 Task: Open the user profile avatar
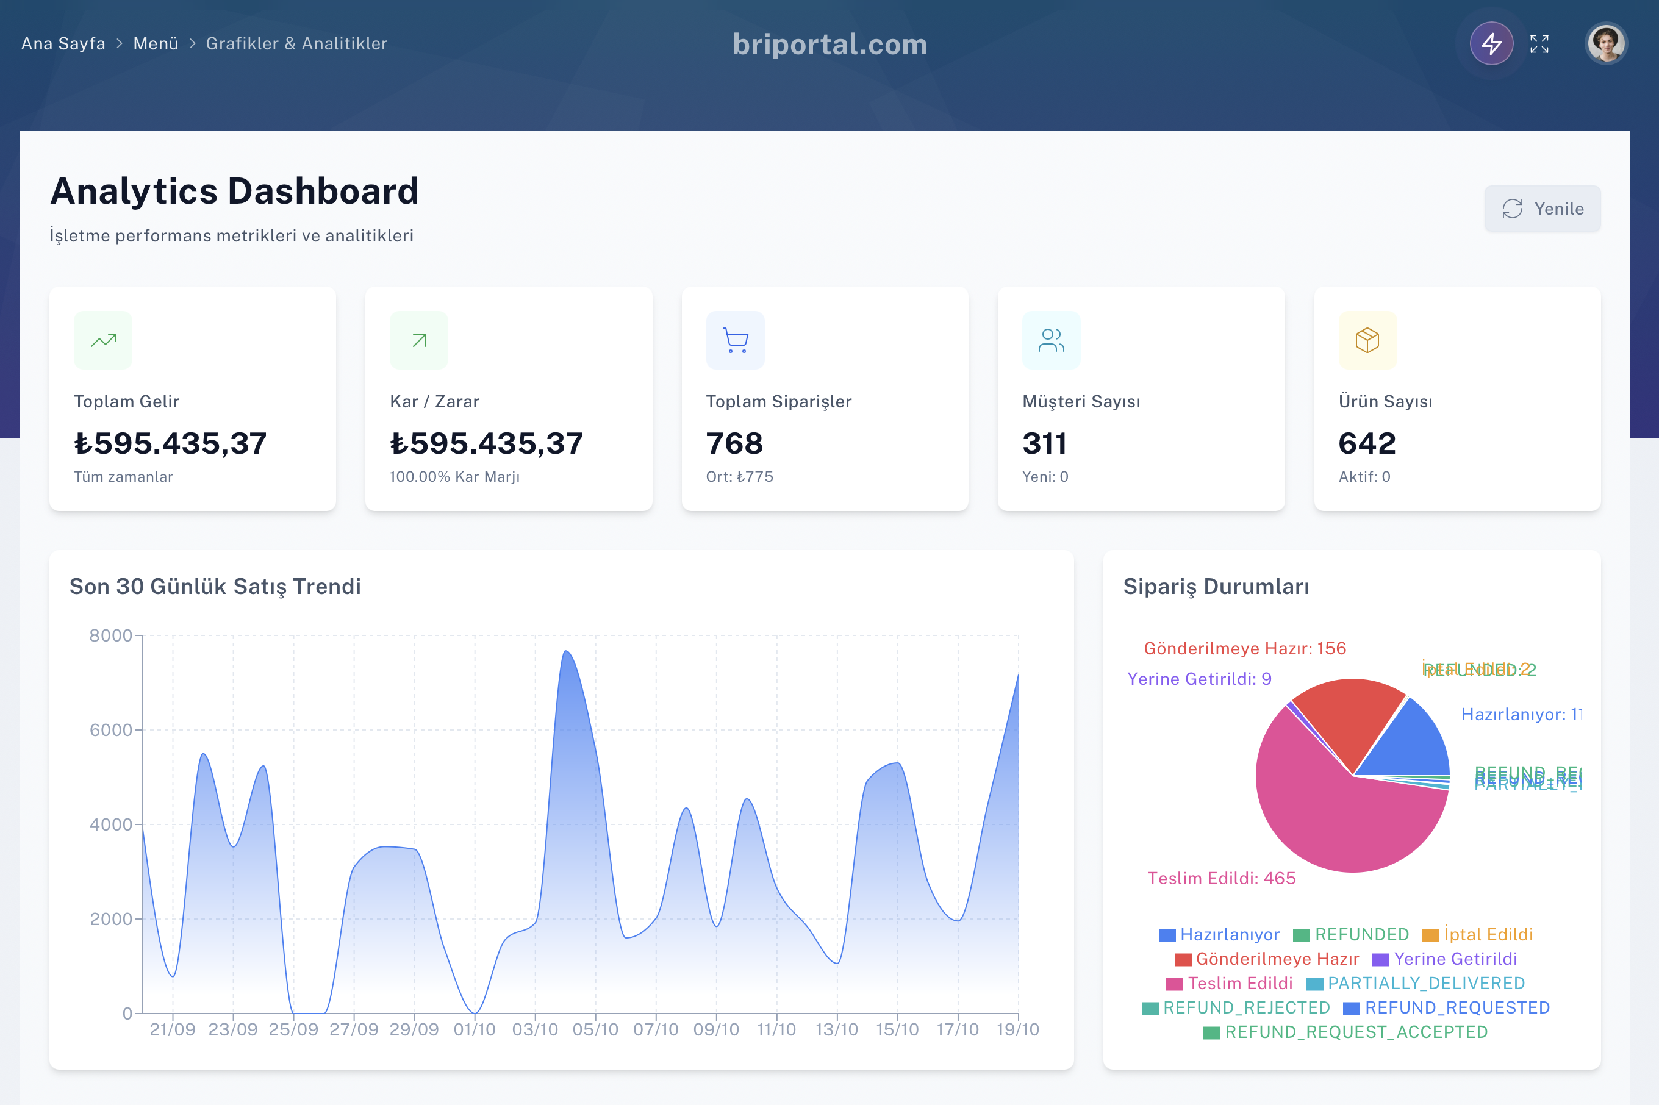click(1605, 44)
